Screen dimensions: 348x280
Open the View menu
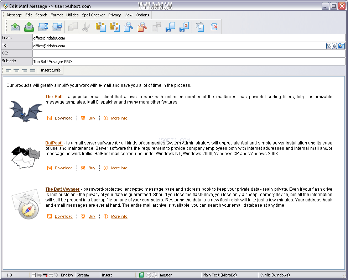click(x=128, y=15)
